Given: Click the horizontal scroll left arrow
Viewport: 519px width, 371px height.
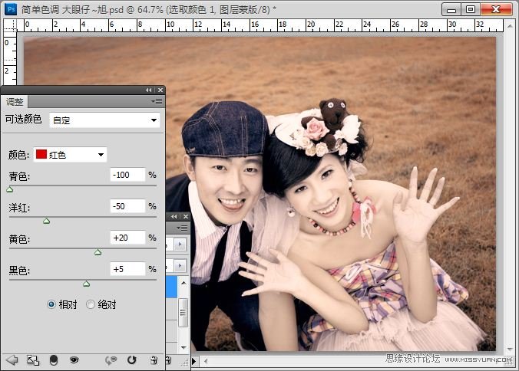Looking at the screenshot, I should 206,361.
